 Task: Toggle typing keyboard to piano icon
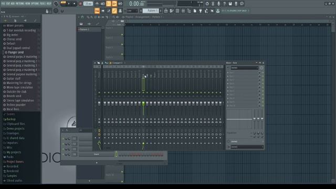point(97,10)
